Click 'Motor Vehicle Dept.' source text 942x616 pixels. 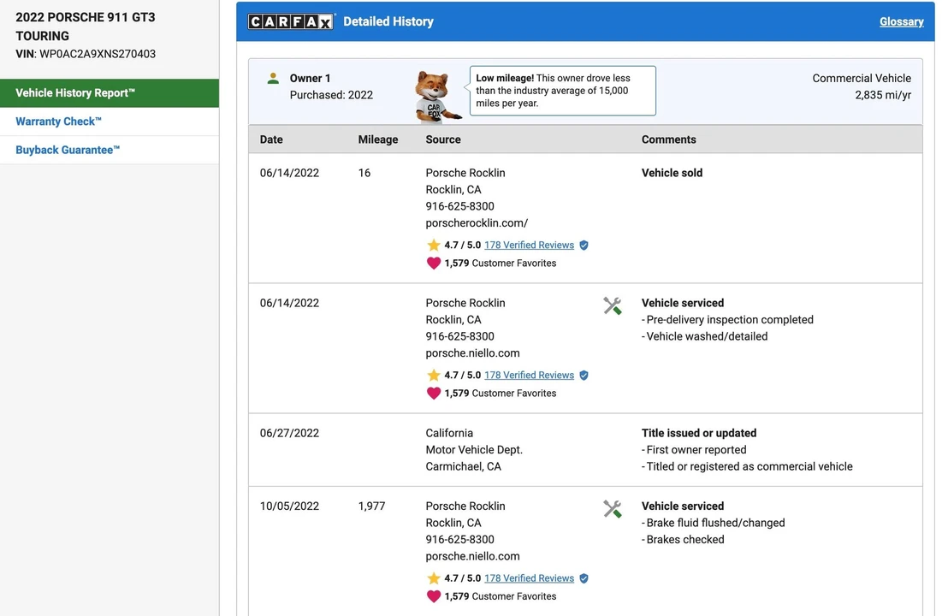(474, 450)
